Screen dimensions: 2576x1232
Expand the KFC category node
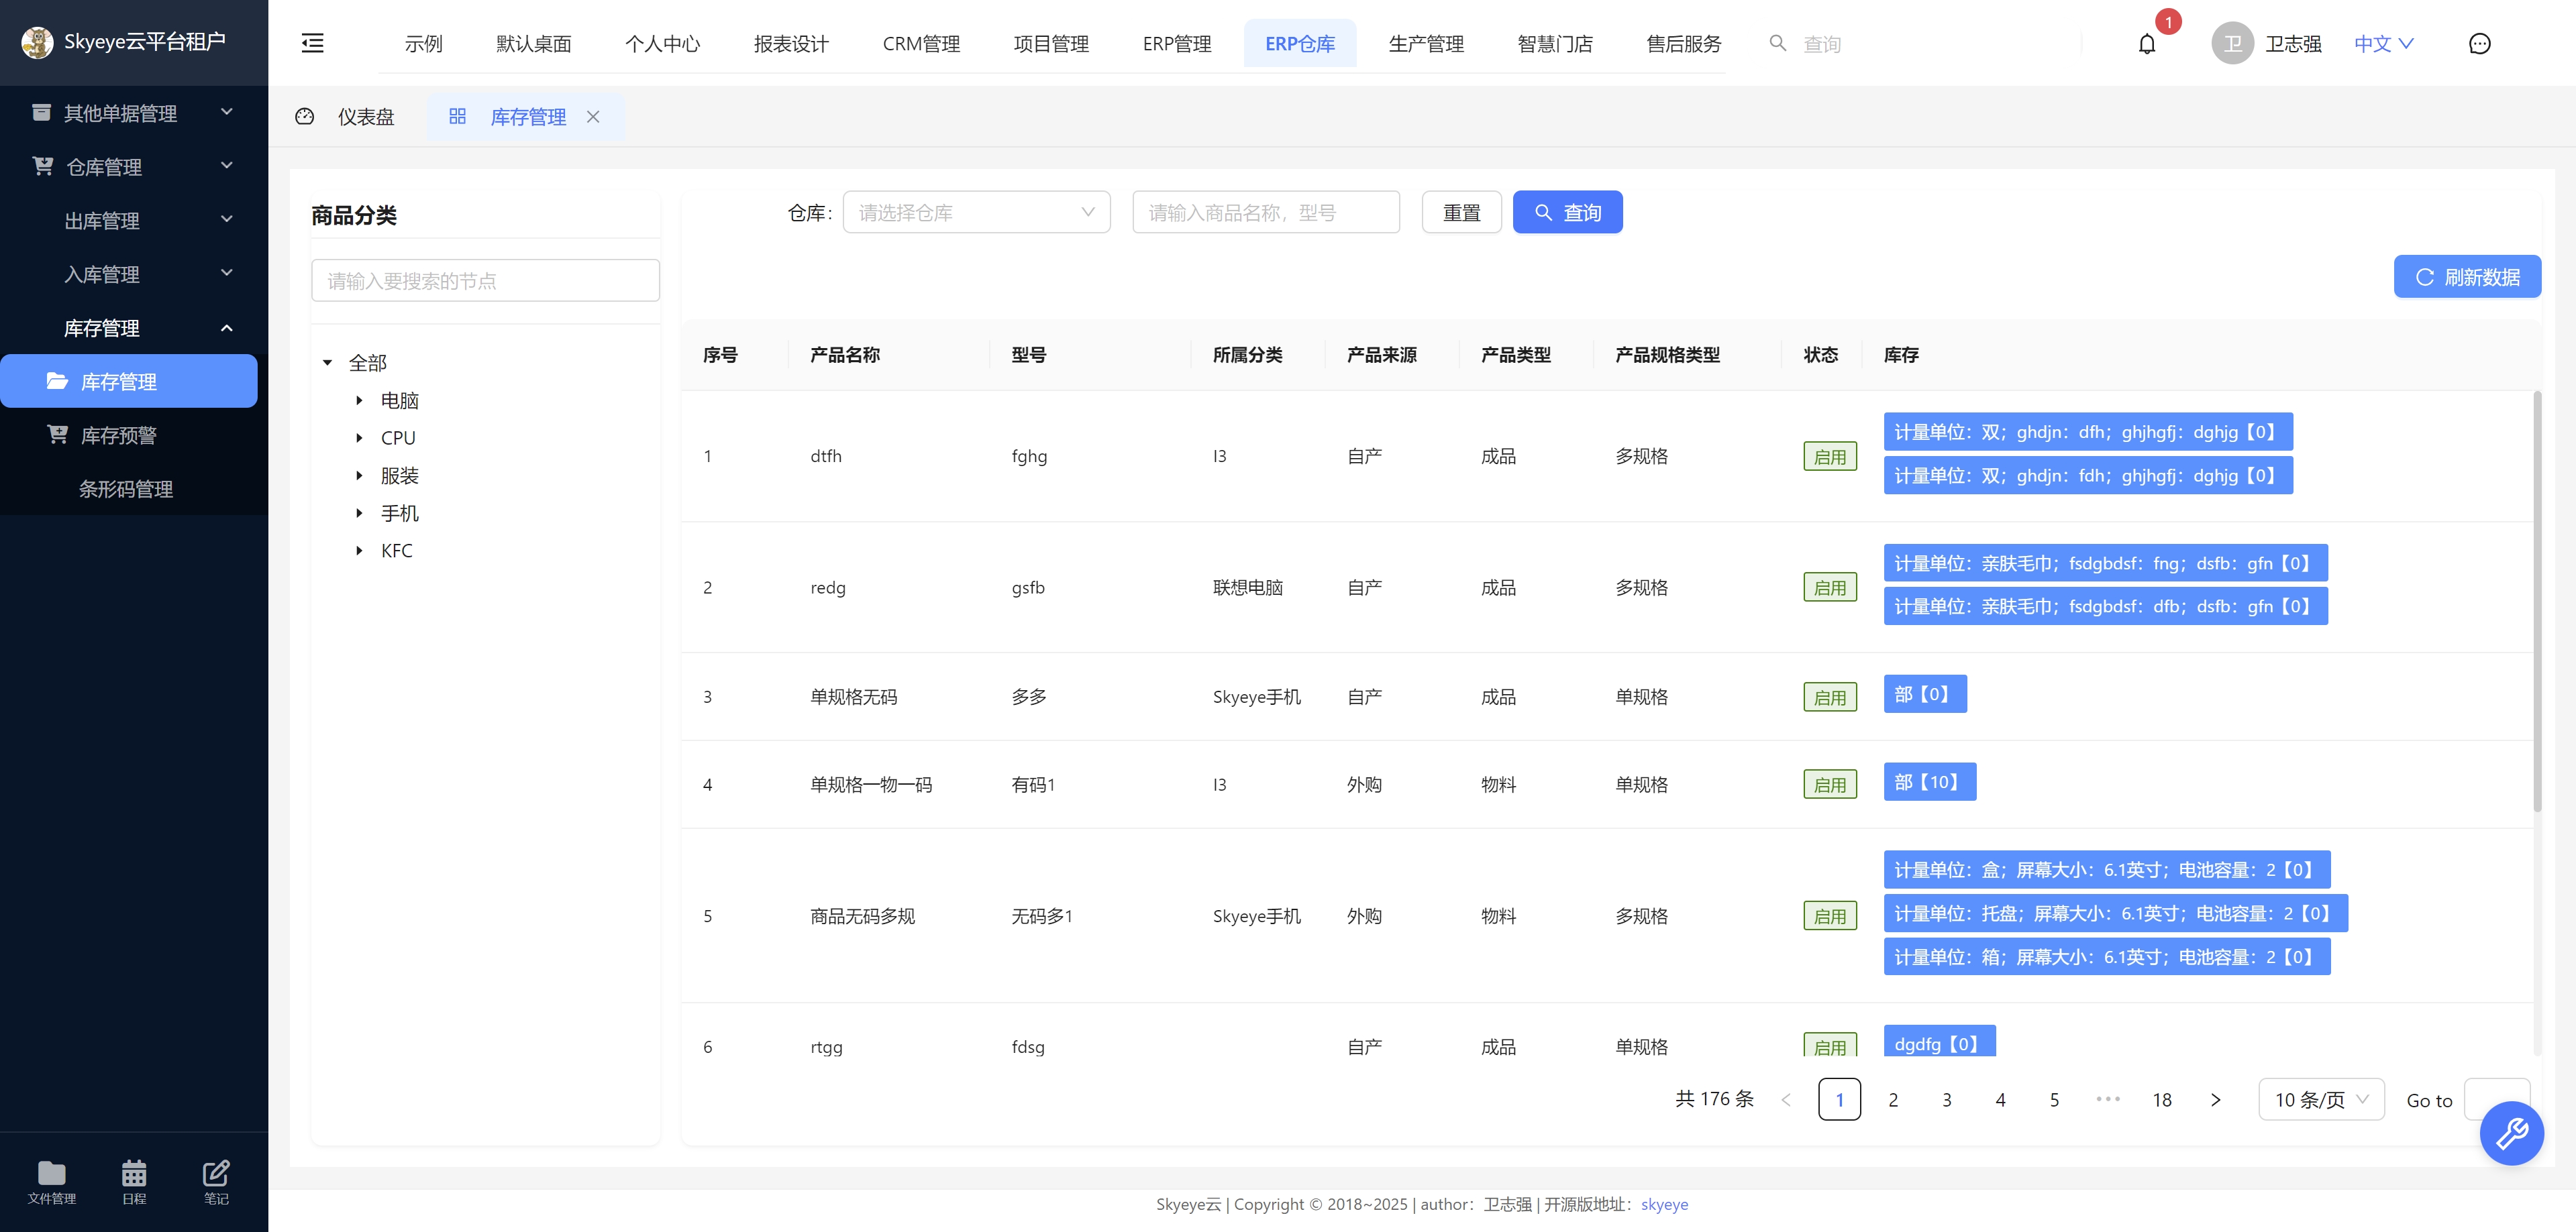point(359,551)
